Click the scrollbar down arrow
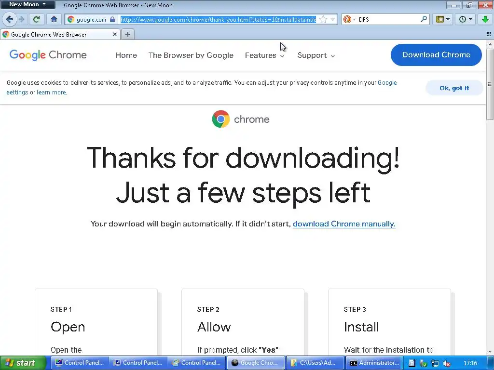The image size is (494, 370). tap(490, 351)
